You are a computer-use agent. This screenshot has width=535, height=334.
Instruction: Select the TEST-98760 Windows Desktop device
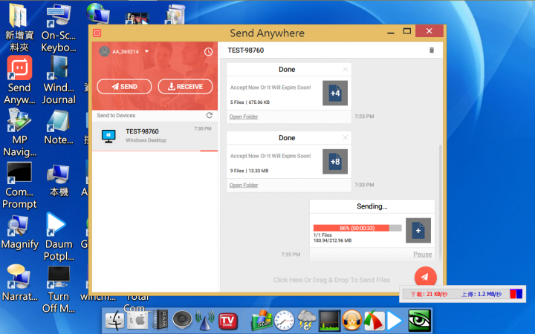coord(155,136)
